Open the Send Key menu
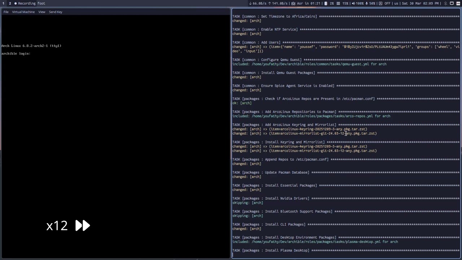This screenshot has width=462, height=260. [x=56, y=12]
